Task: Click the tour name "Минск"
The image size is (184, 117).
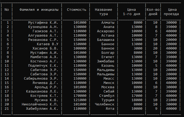Action: pos(109,83)
